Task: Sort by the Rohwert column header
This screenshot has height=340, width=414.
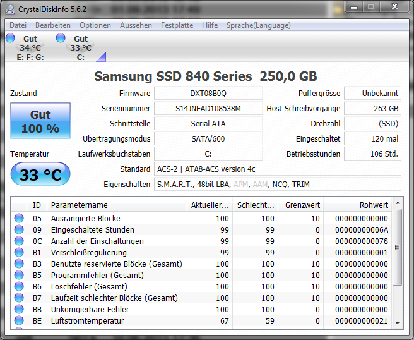Action: (358, 205)
